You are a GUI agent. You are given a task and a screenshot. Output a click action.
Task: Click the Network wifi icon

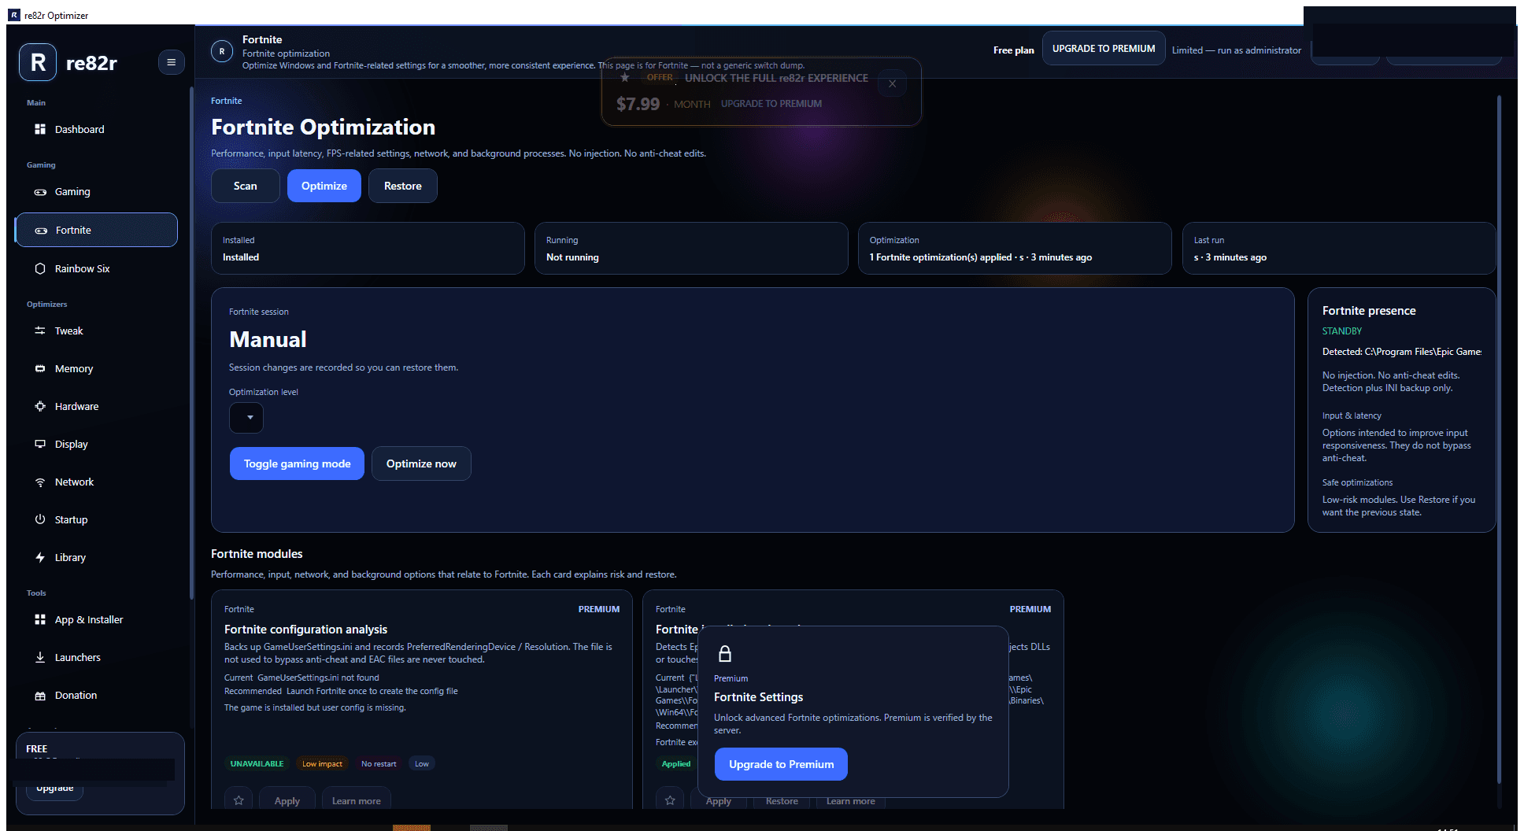click(x=40, y=482)
